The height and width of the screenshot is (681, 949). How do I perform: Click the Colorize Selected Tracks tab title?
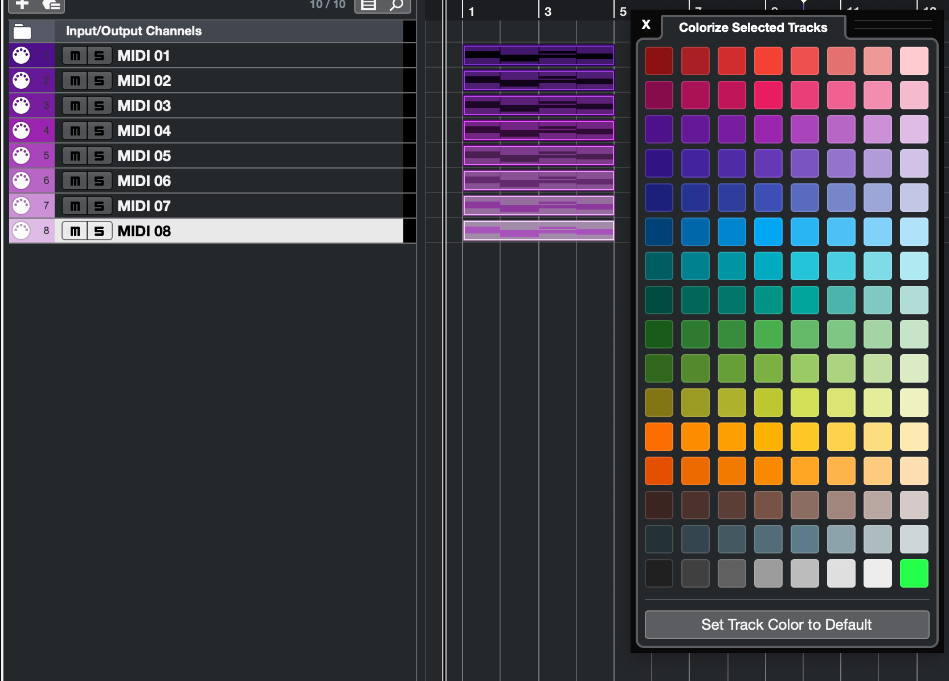point(752,27)
